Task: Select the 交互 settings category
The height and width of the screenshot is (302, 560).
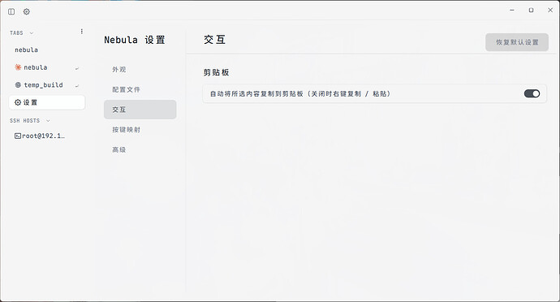Action: (x=140, y=110)
